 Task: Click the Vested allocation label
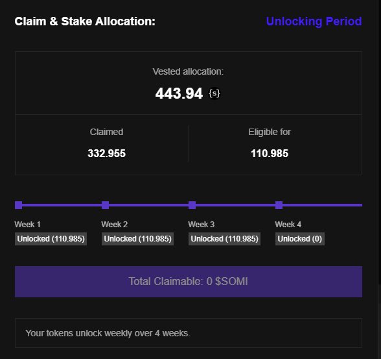pyautogui.click(x=188, y=71)
